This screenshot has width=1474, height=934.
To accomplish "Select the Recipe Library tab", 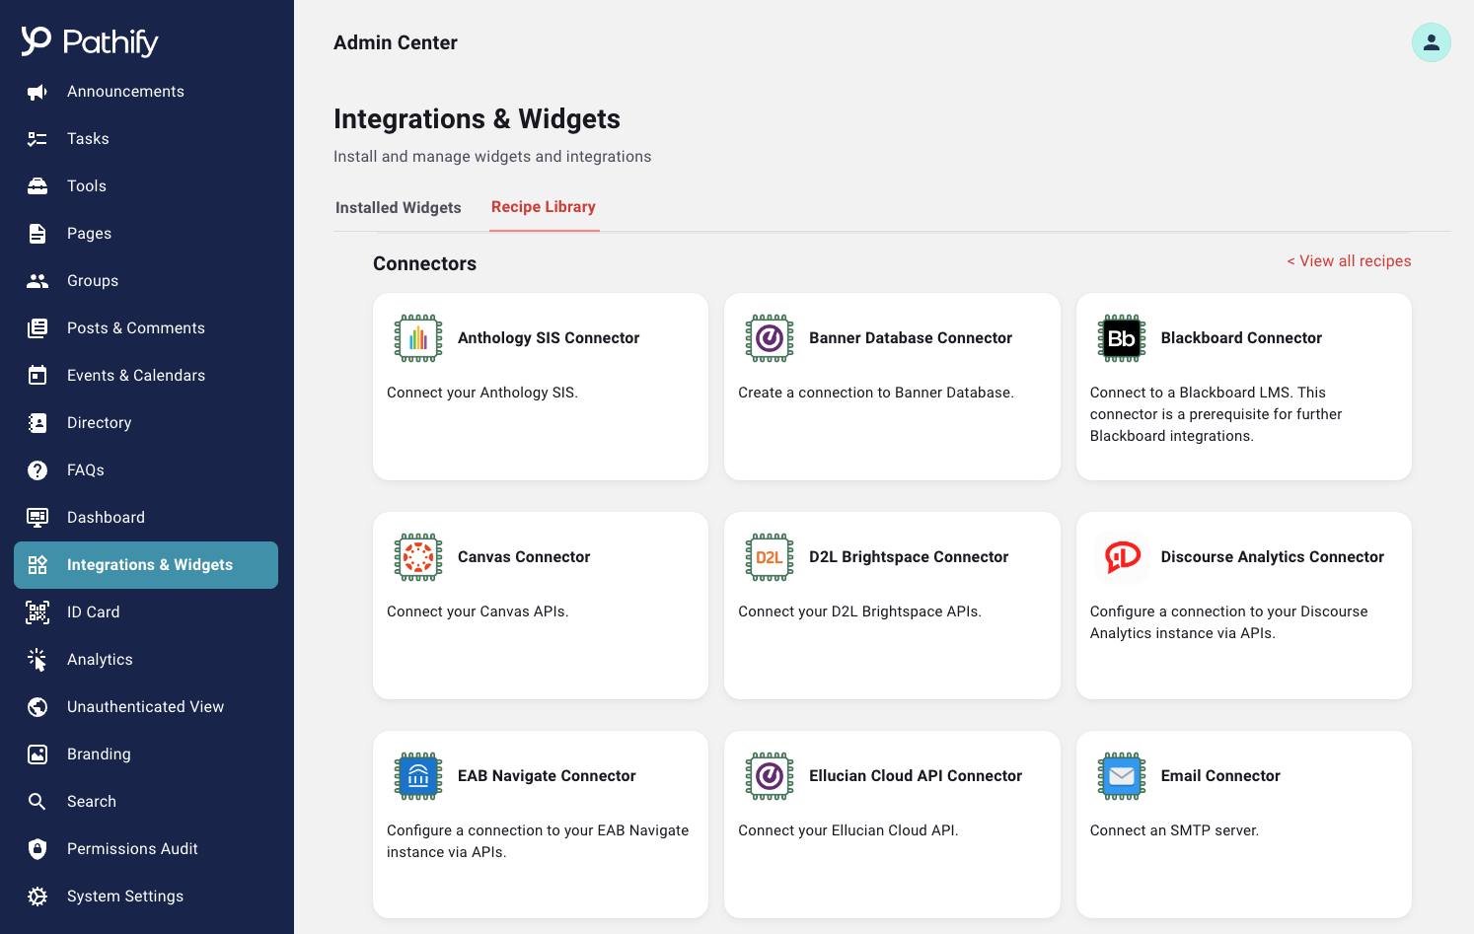I will pyautogui.click(x=544, y=207).
